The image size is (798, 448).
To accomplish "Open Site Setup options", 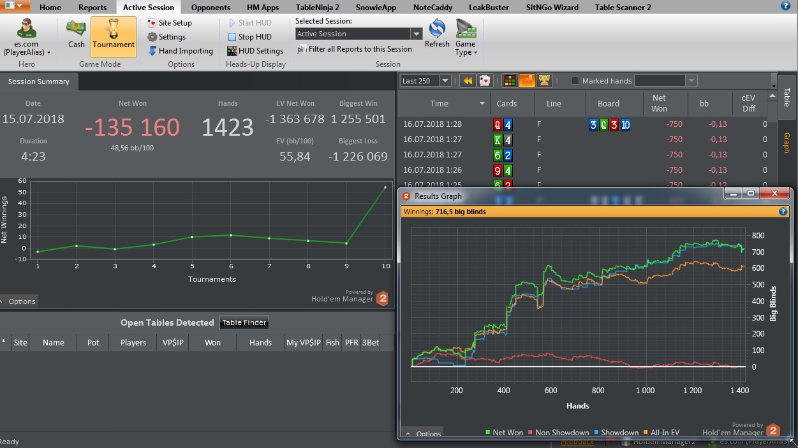I will [x=169, y=23].
